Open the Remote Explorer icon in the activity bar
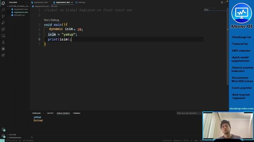The height and width of the screenshot is (142, 254). 3,36
